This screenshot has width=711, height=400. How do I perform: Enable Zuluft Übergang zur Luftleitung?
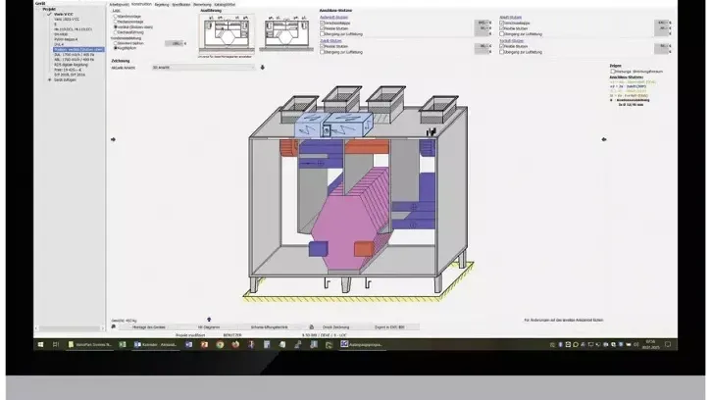322,52
